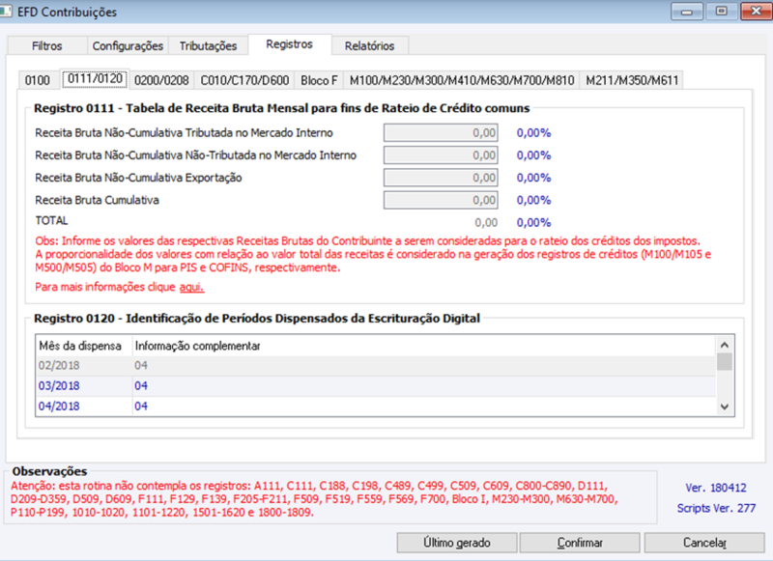Confirm with the Confirmar button

580,543
